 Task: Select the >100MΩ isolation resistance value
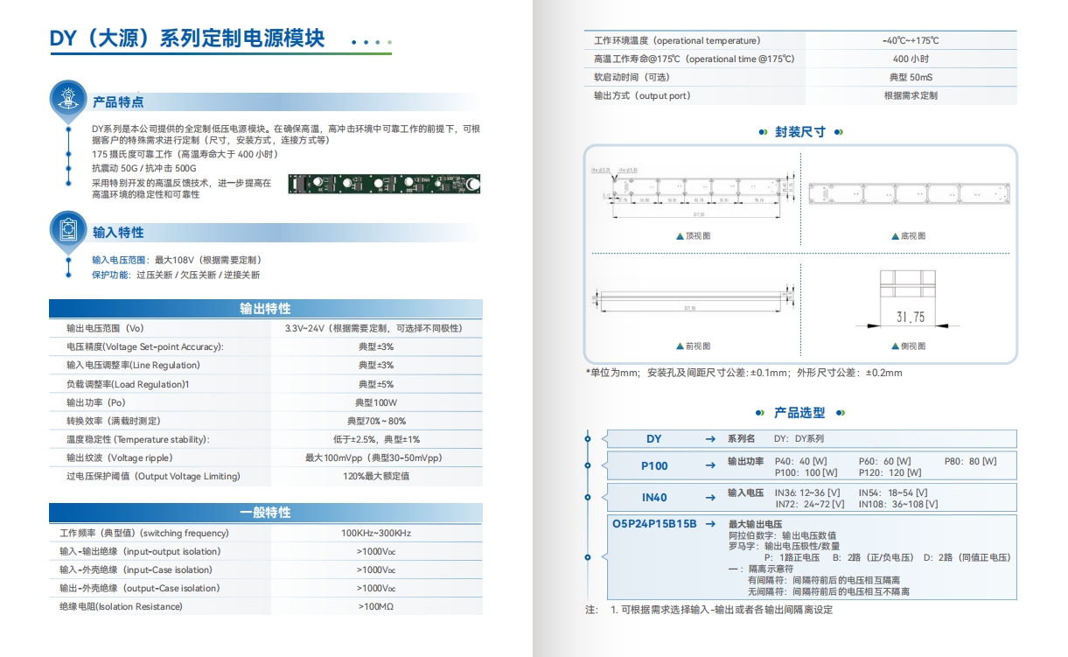tap(376, 606)
